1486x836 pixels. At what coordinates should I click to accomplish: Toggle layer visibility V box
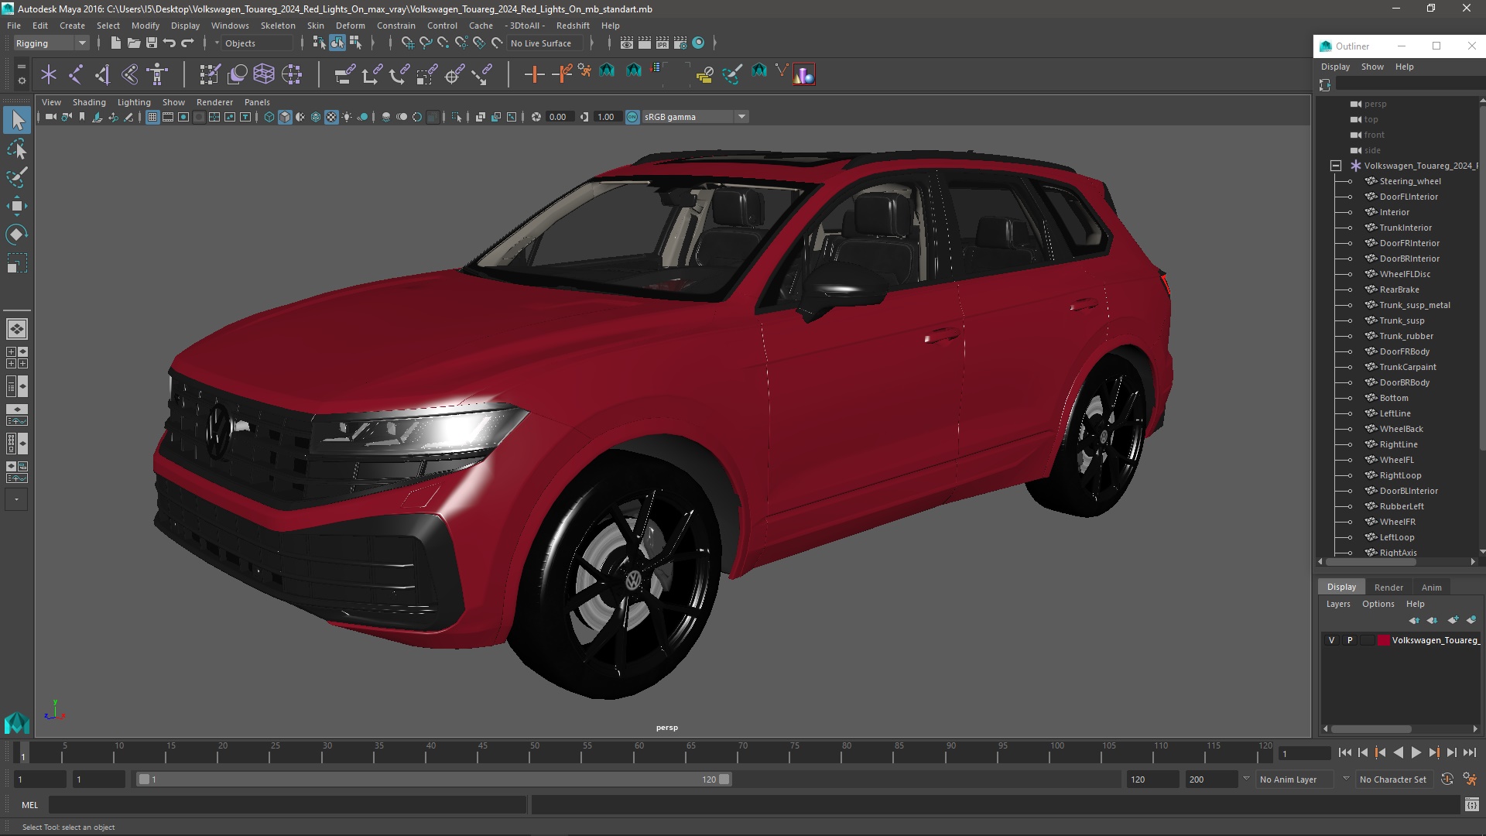(x=1331, y=640)
